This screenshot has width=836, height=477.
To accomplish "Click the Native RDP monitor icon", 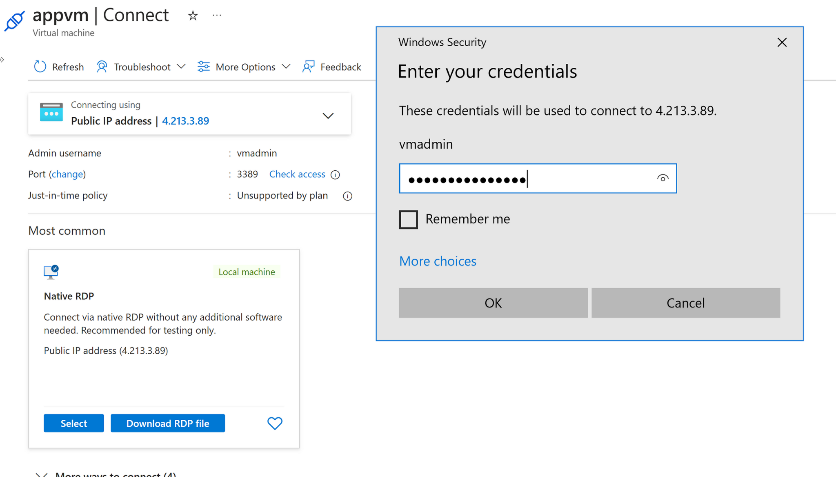I will pos(50,272).
